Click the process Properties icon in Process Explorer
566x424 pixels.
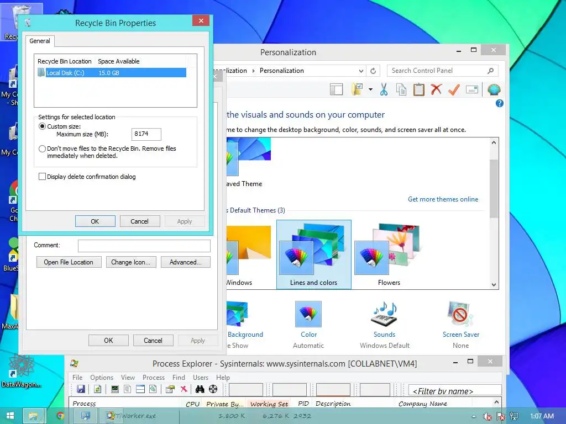pyautogui.click(x=170, y=389)
